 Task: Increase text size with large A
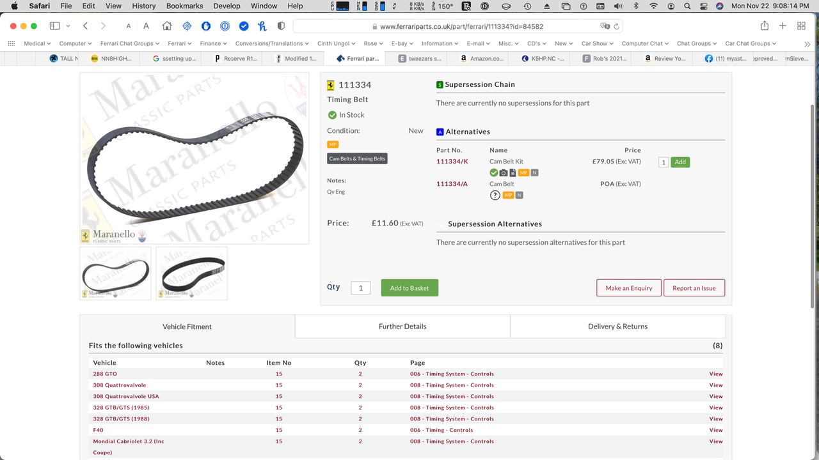pos(146,26)
